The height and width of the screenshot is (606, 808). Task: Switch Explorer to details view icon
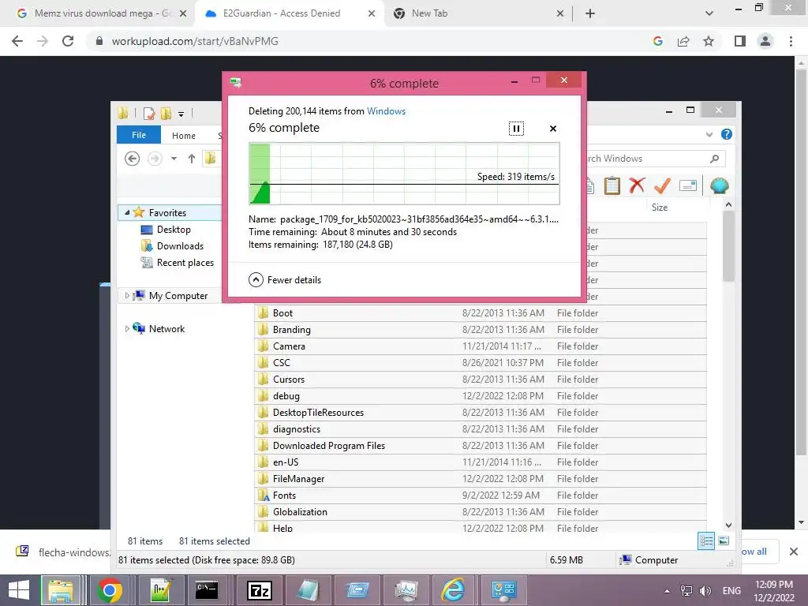point(706,541)
